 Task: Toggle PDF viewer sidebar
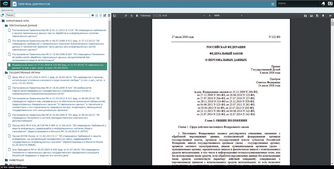(115, 15)
